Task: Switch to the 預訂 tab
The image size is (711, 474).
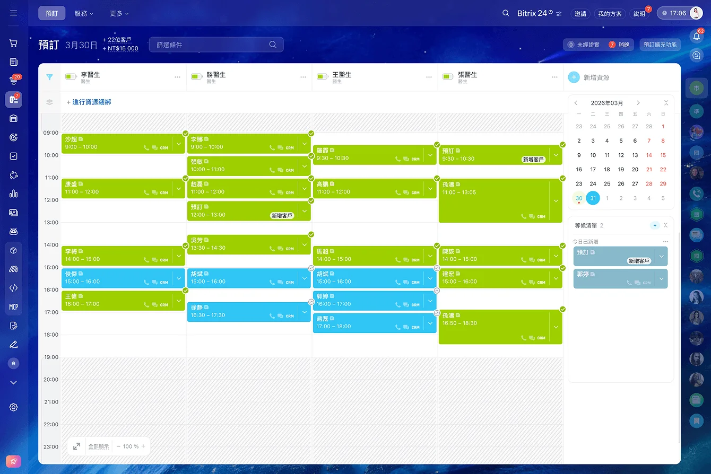Action: click(x=51, y=13)
